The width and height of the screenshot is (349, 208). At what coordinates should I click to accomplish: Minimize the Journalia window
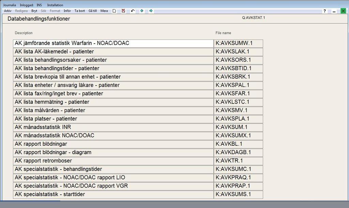[334, 11]
